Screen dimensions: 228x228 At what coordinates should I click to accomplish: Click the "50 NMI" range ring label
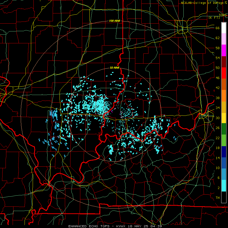click(x=115, y=68)
